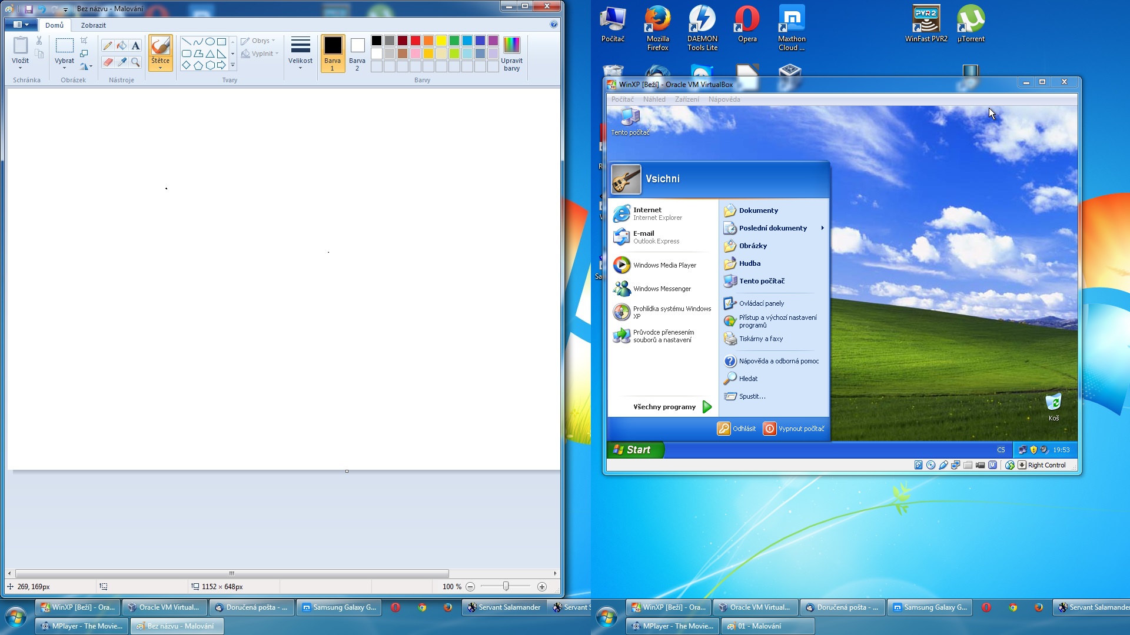Click 'Bez názvu - Malování' taskbar button
Image resolution: width=1130 pixels, height=635 pixels.
pyautogui.click(x=177, y=626)
